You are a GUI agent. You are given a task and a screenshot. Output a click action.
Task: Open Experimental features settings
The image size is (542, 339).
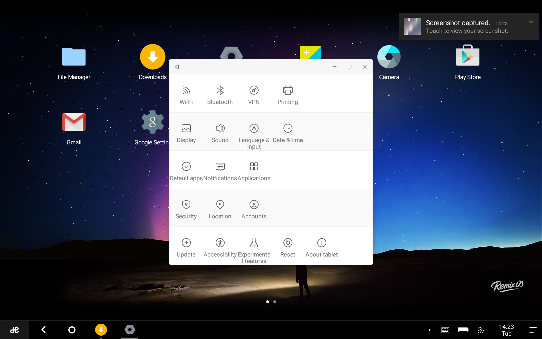[x=254, y=250]
